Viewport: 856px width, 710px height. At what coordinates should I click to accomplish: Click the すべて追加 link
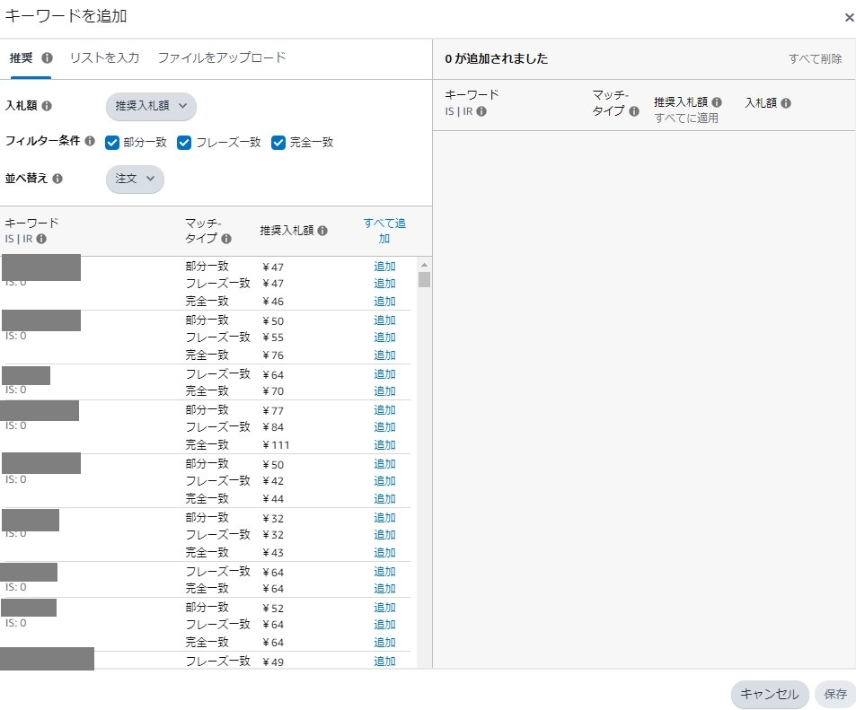[384, 231]
